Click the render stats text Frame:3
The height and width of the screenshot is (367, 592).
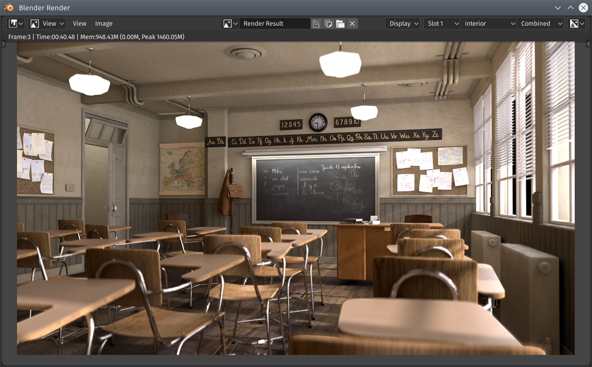pos(19,36)
